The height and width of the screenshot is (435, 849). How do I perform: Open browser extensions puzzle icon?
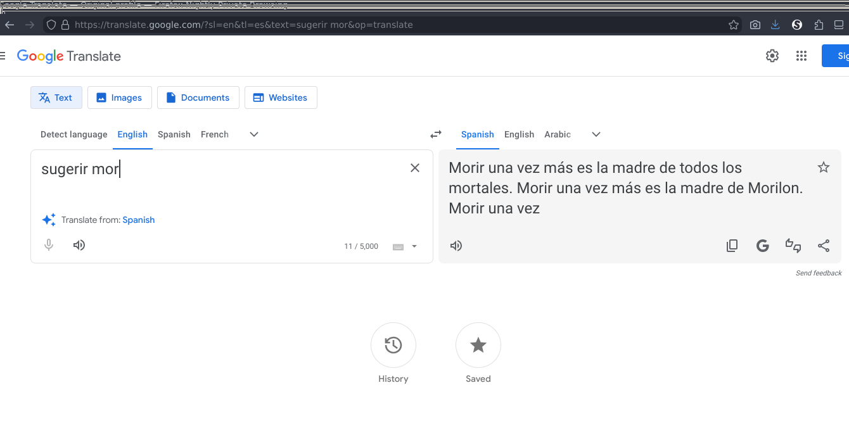pos(819,25)
